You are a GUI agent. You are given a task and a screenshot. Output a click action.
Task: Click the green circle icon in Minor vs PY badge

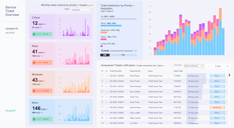pyautogui.click(x=34, y=119)
